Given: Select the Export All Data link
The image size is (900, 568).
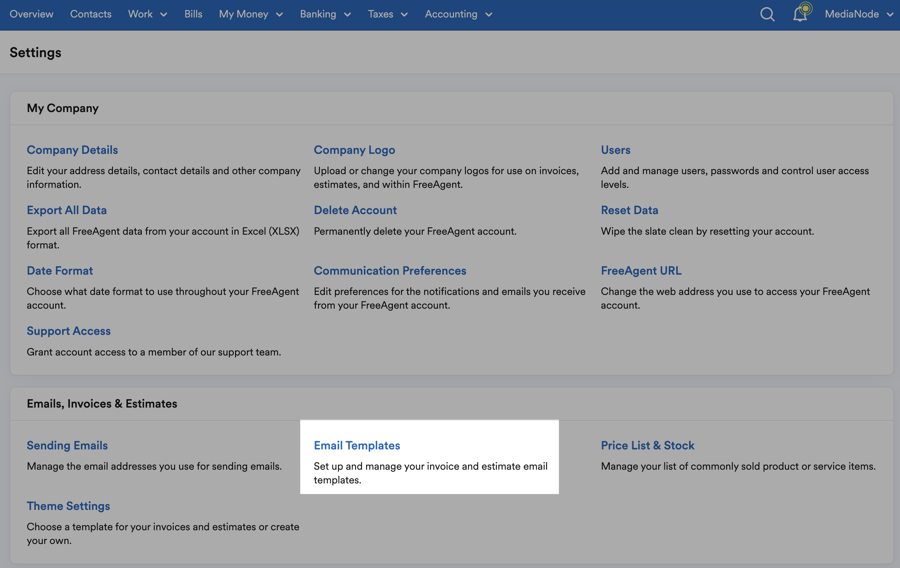Looking at the screenshot, I should [66, 210].
